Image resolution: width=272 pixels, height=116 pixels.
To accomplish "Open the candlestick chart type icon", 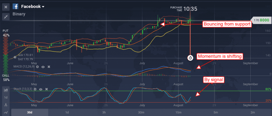I will coord(6,90).
